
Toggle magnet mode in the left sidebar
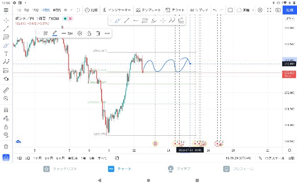coord(6,110)
